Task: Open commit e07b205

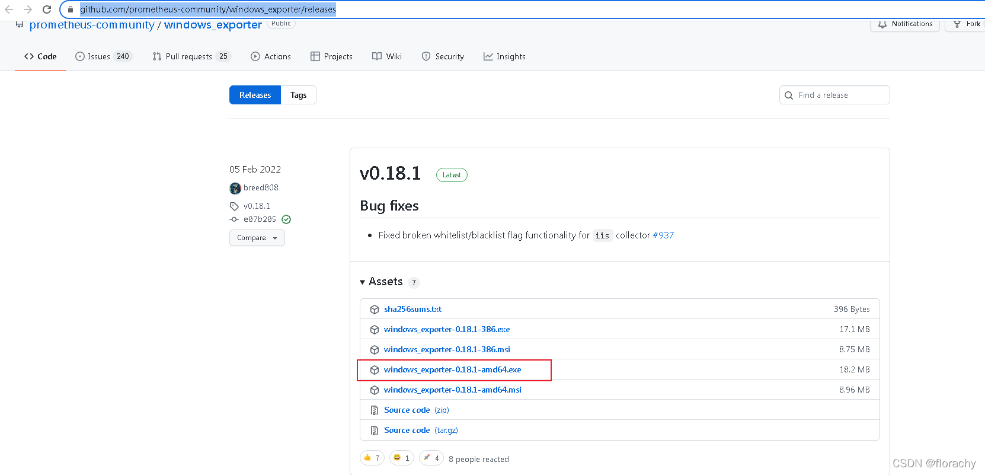Action: click(260, 219)
